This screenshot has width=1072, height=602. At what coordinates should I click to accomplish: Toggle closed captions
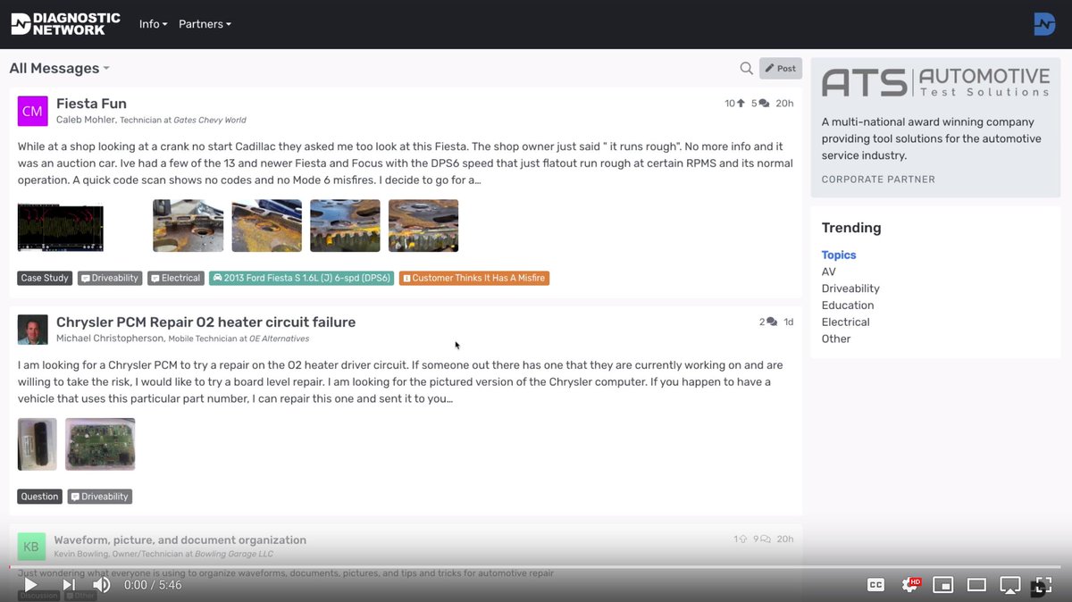point(876,585)
